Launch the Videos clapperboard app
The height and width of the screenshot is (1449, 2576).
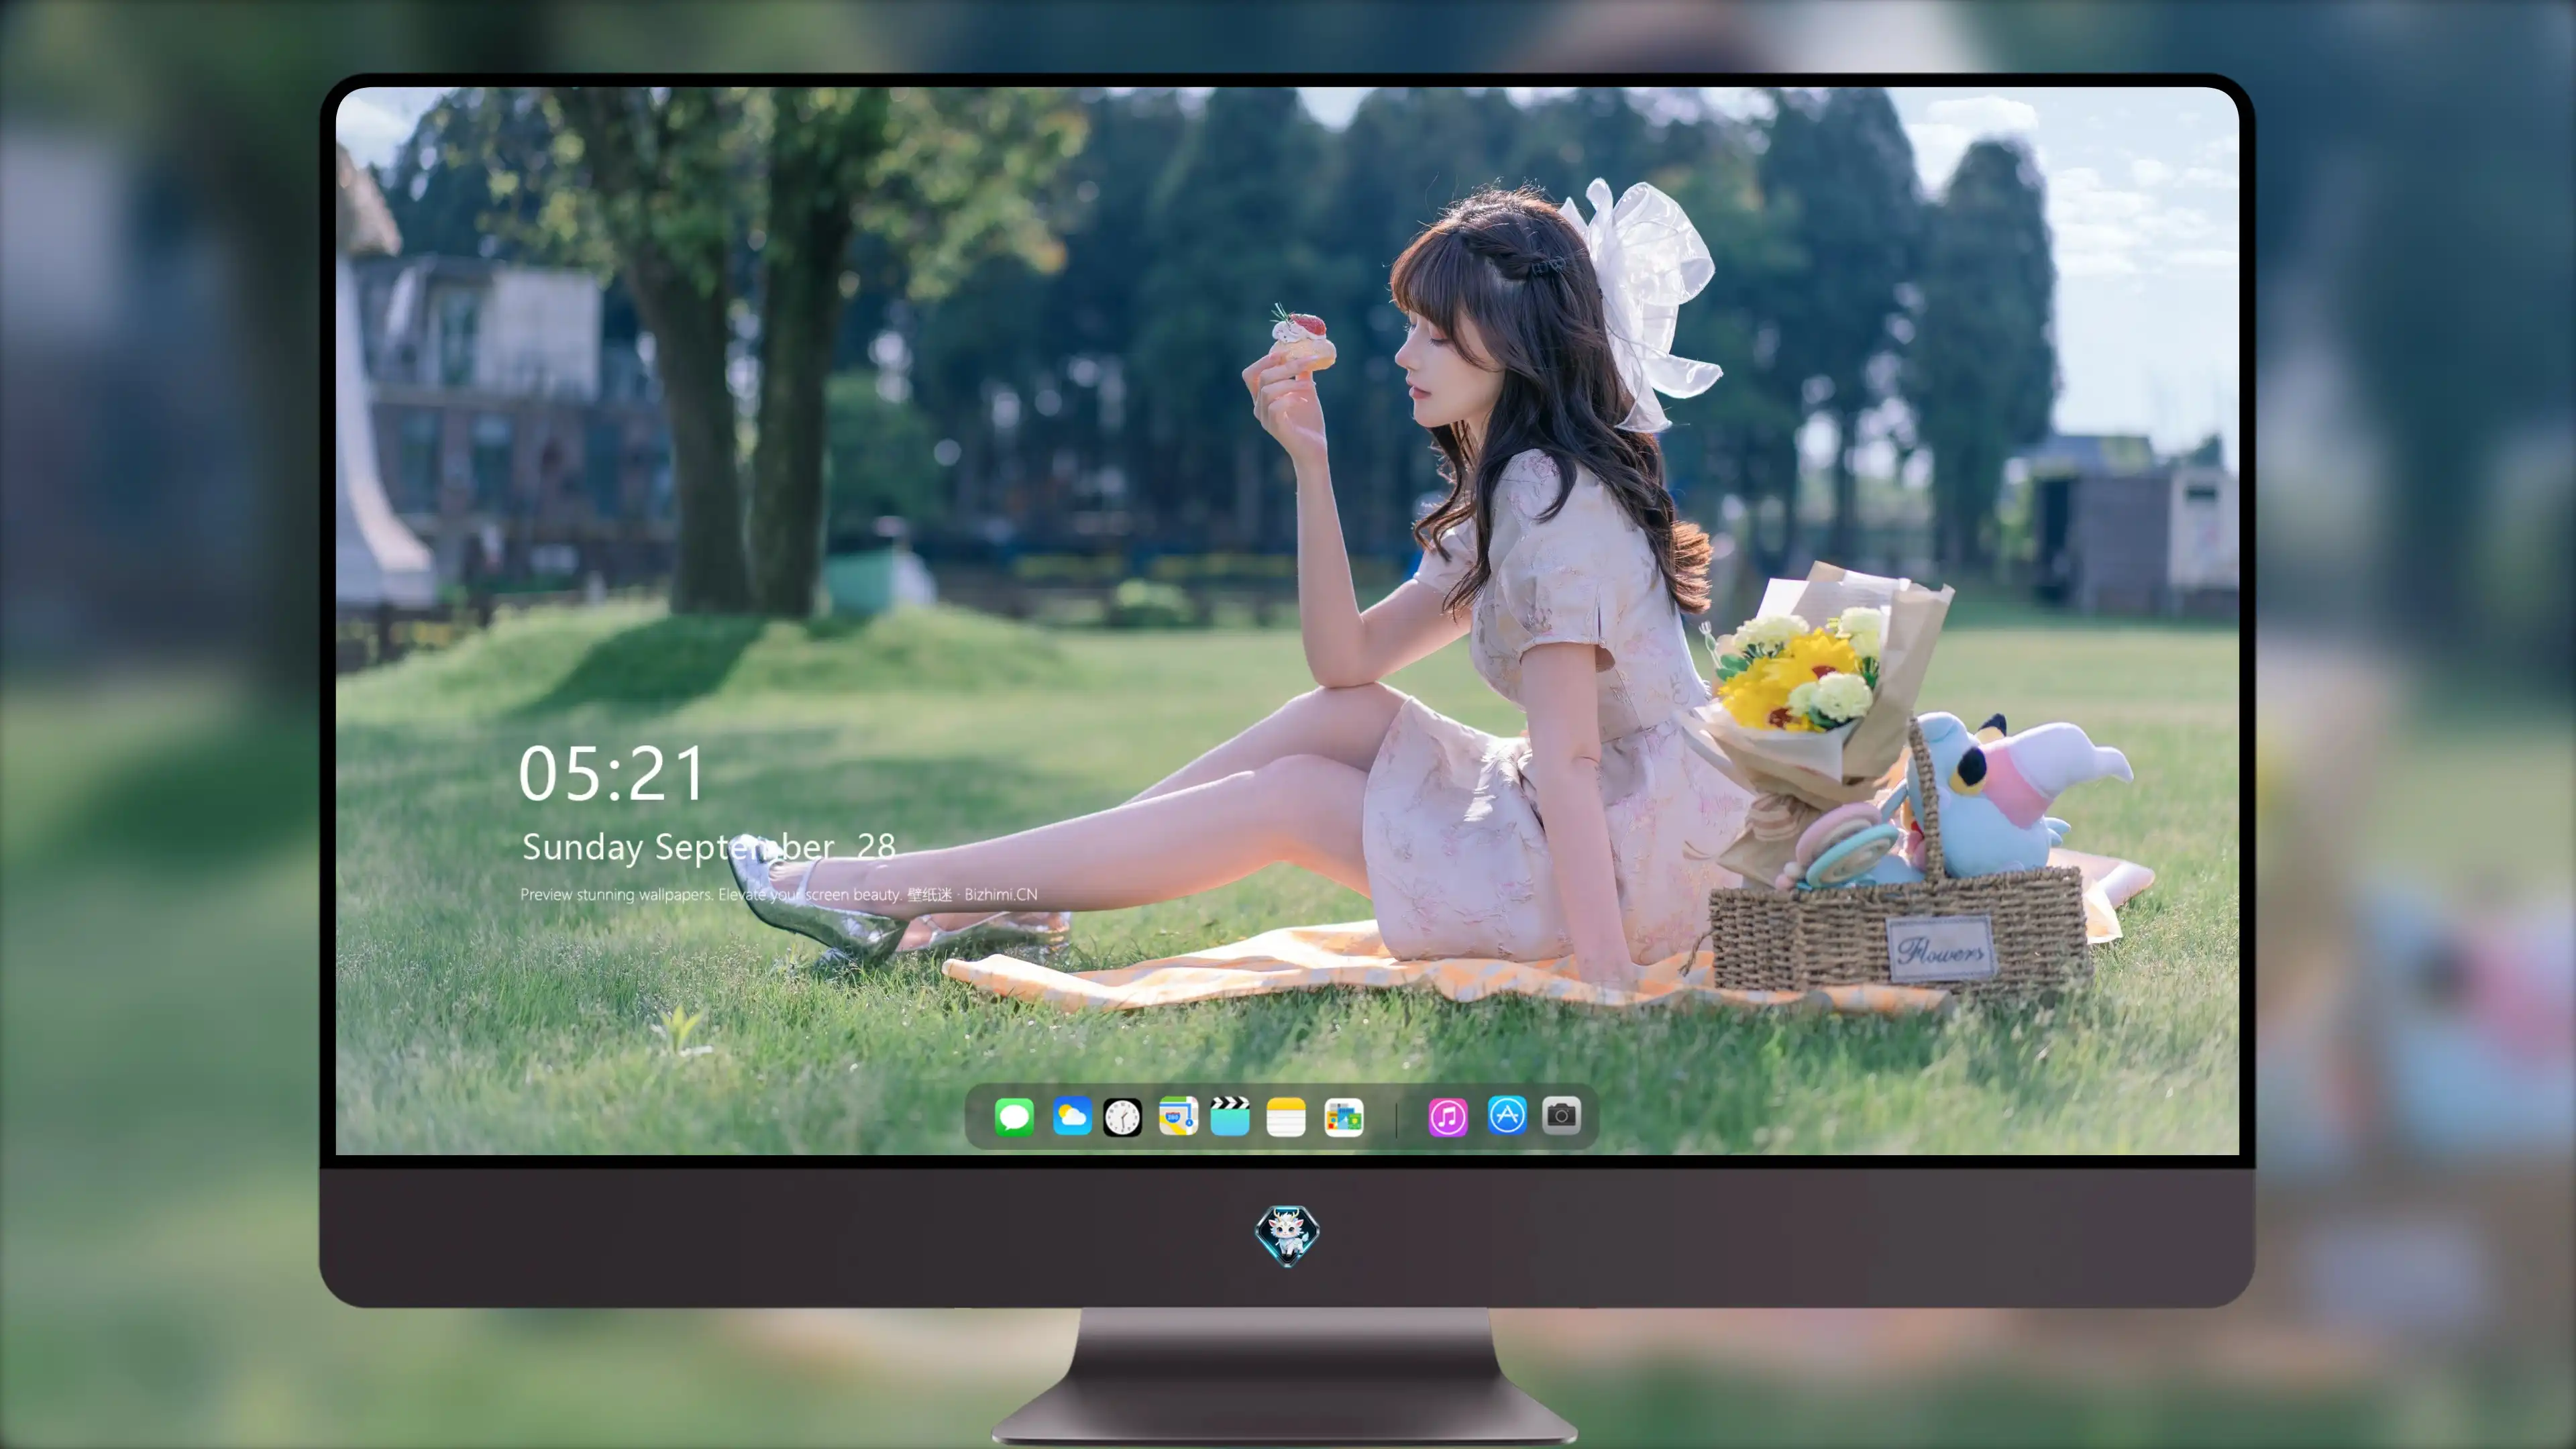[1230, 1116]
